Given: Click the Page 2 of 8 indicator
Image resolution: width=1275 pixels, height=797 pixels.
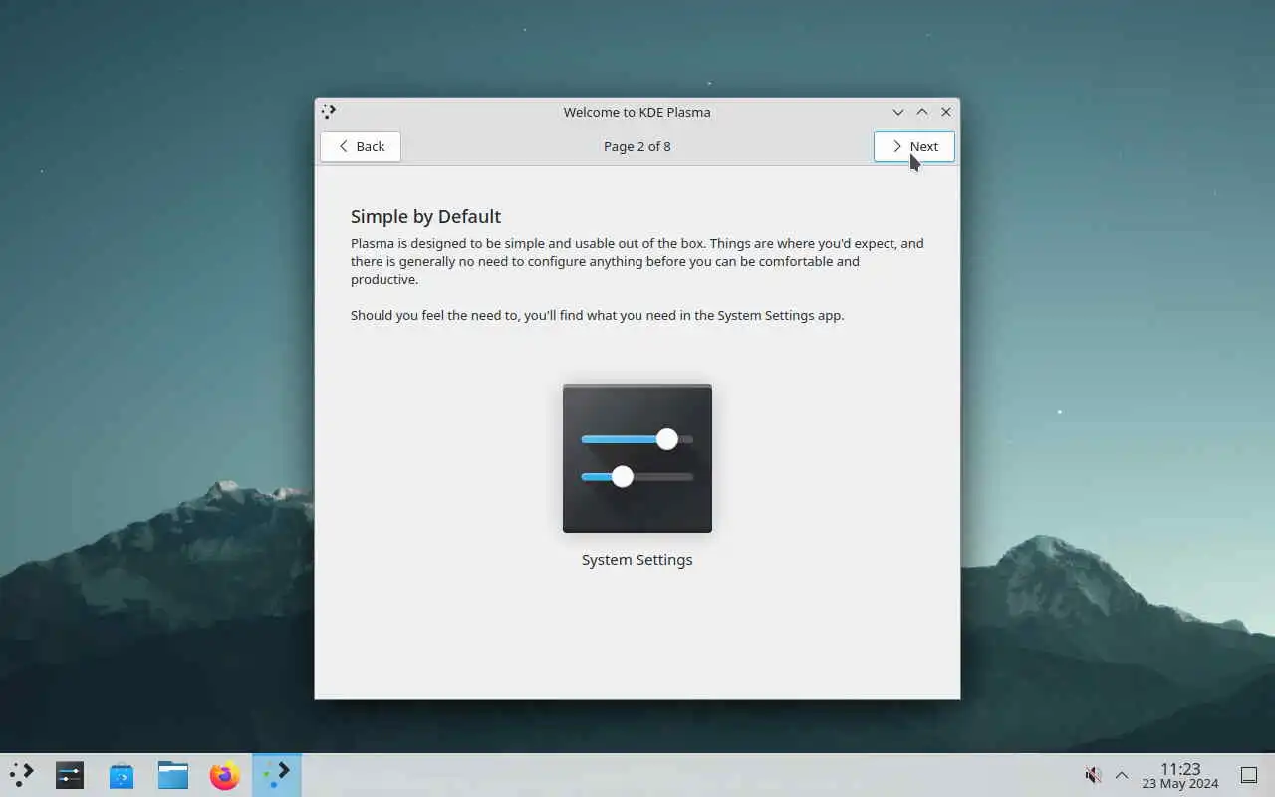Looking at the screenshot, I should pos(637,146).
